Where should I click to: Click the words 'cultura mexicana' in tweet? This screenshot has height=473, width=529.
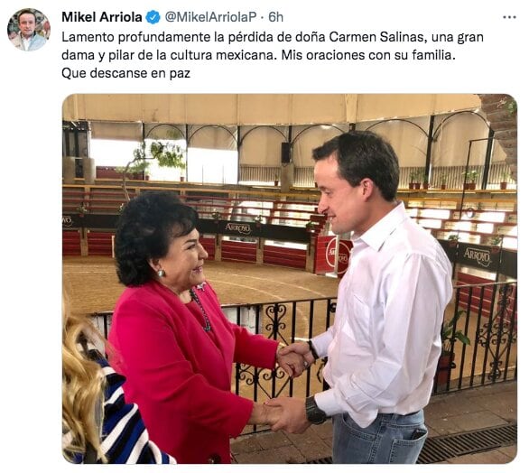pos(222,55)
